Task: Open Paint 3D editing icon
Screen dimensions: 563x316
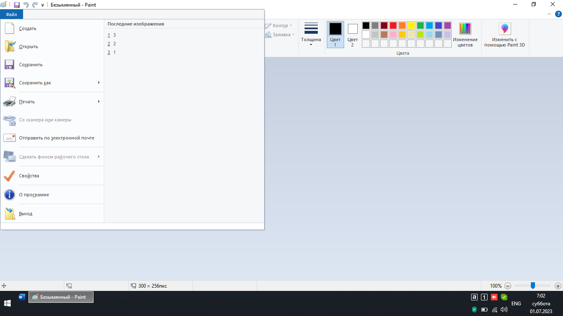Action: coord(504,29)
